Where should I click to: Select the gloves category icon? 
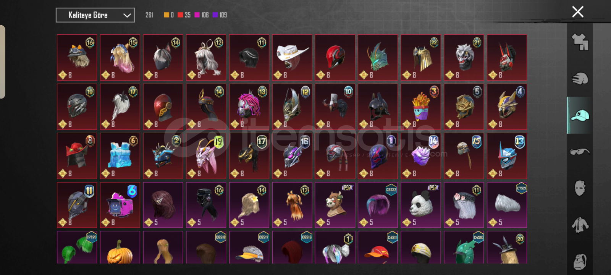[580, 79]
